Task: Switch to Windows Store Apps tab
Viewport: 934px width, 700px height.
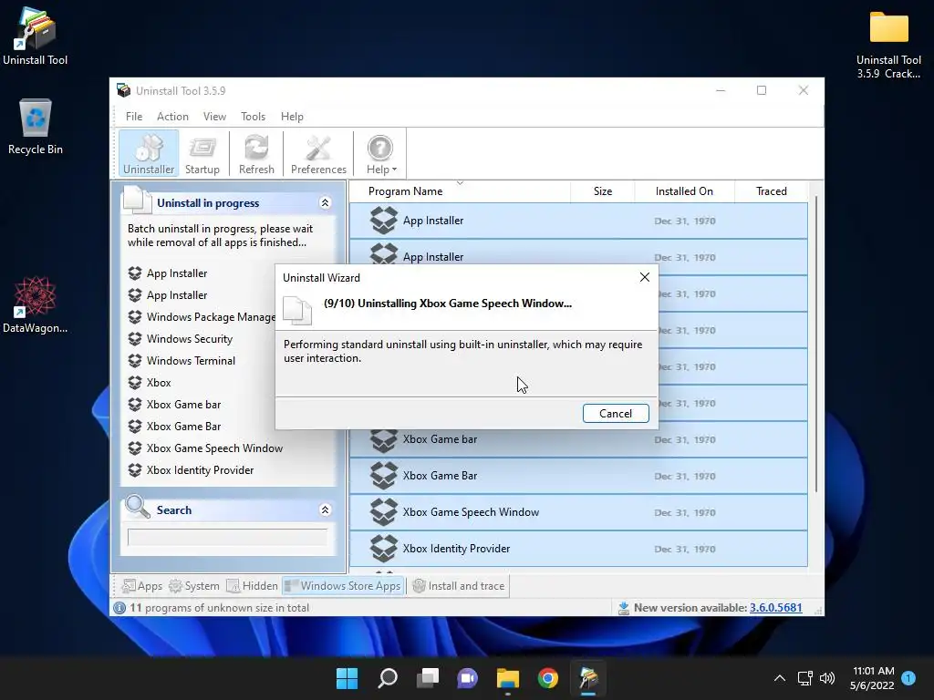Action: click(x=343, y=586)
